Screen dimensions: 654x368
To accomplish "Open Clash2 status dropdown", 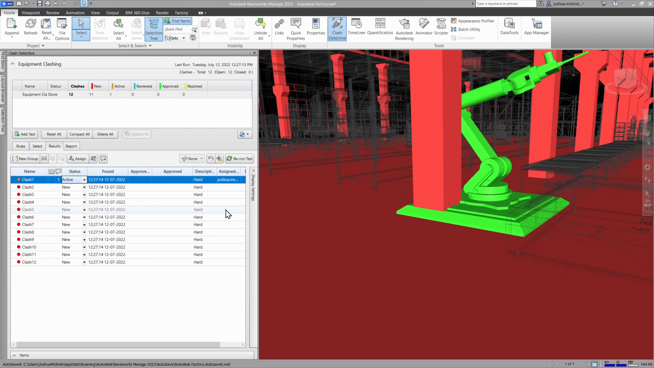I will tap(84, 187).
